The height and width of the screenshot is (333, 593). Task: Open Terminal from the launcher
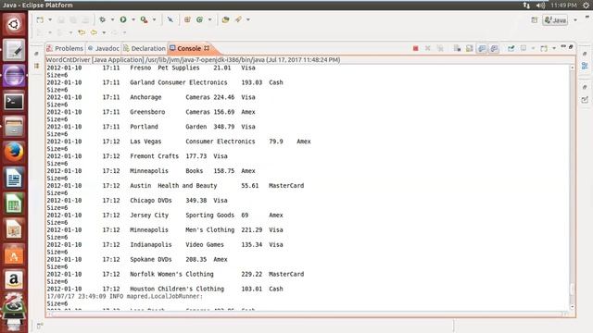coord(14,102)
